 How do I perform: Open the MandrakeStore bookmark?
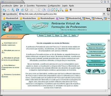pyautogui.click(x=28, y=18)
